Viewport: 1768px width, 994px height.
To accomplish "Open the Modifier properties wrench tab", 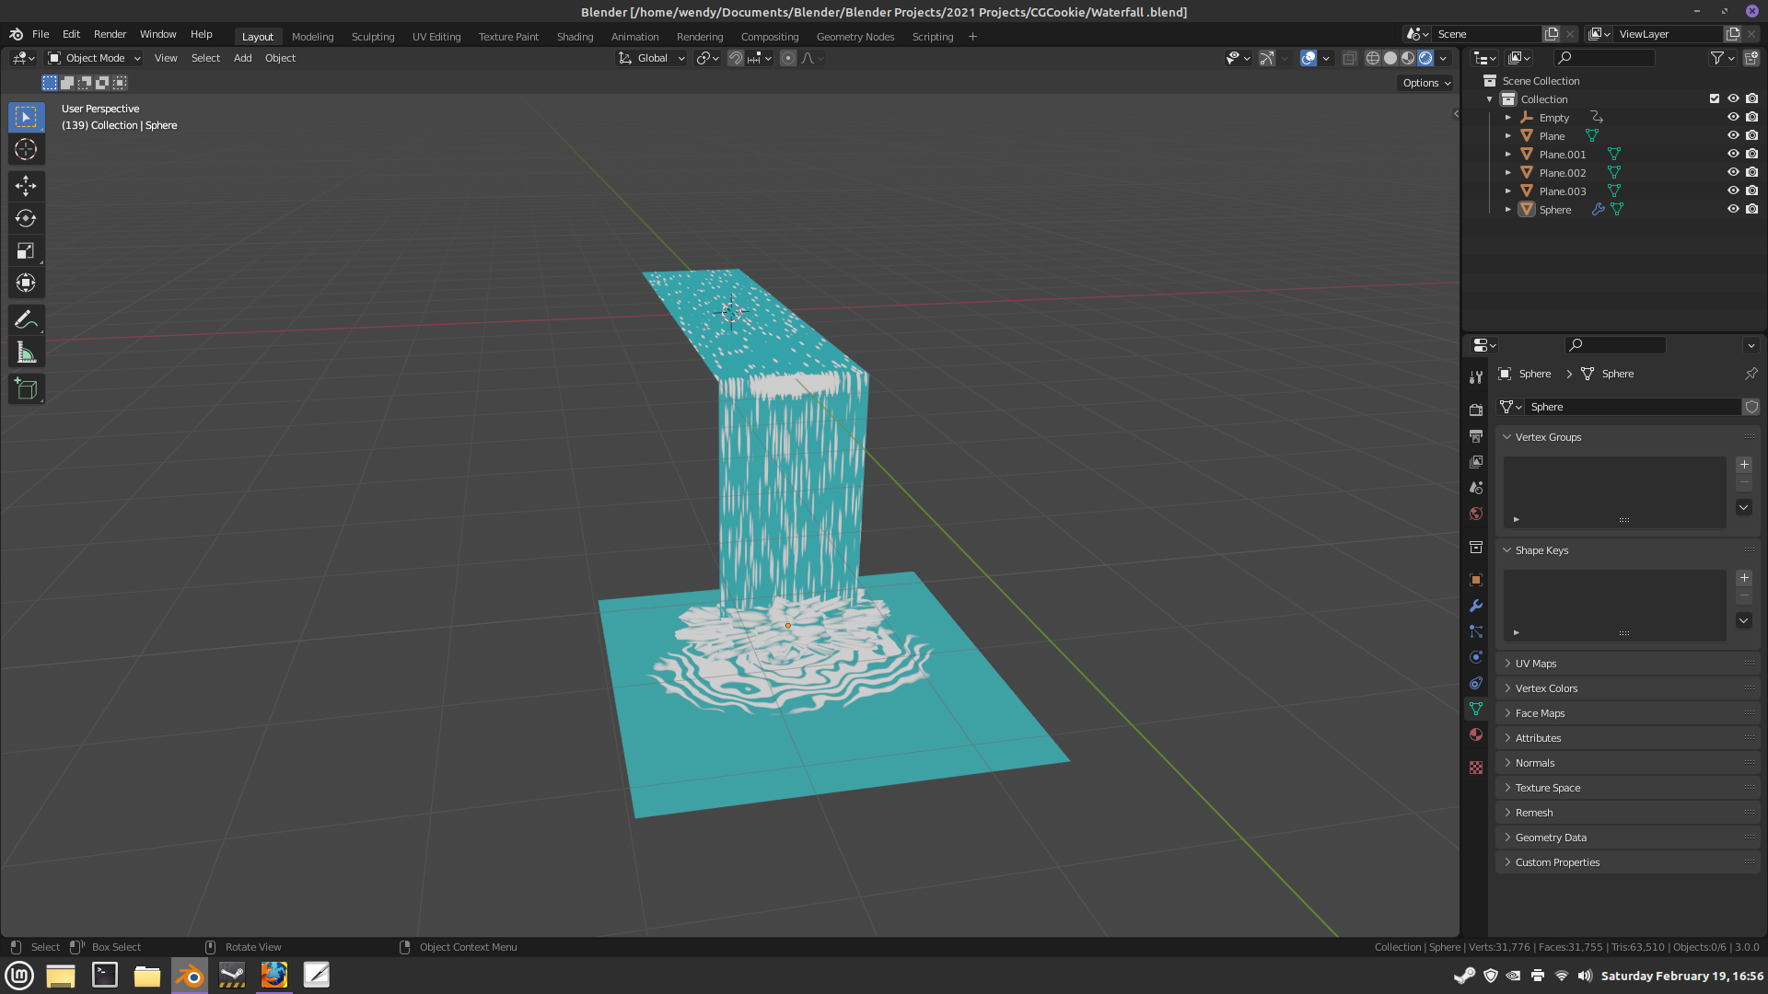I will click(x=1476, y=606).
